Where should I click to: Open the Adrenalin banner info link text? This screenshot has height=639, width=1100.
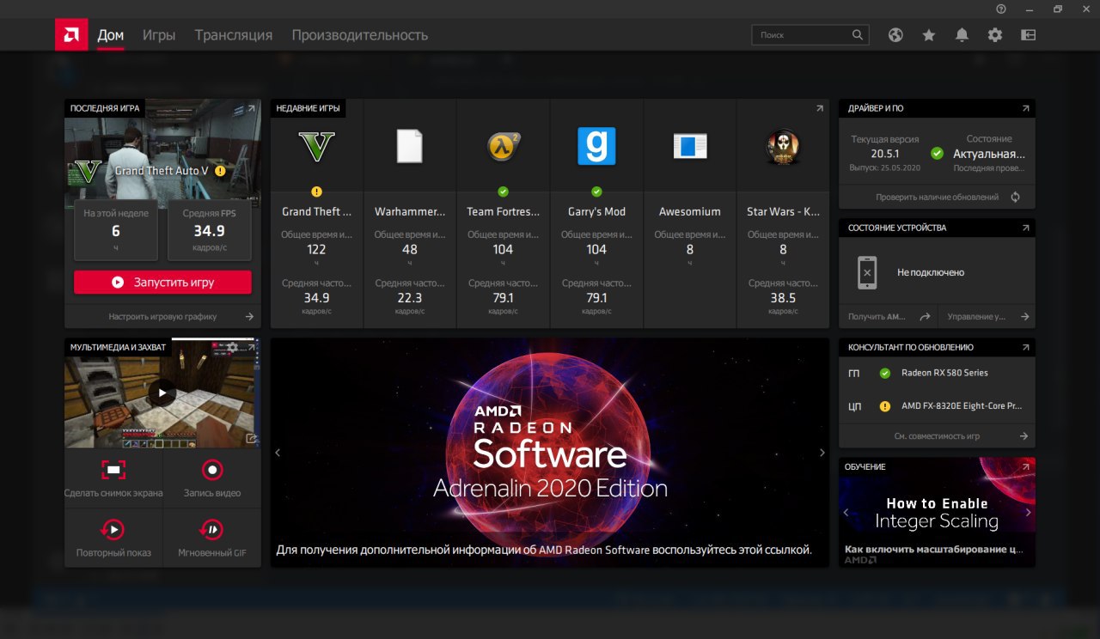point(543,550)
